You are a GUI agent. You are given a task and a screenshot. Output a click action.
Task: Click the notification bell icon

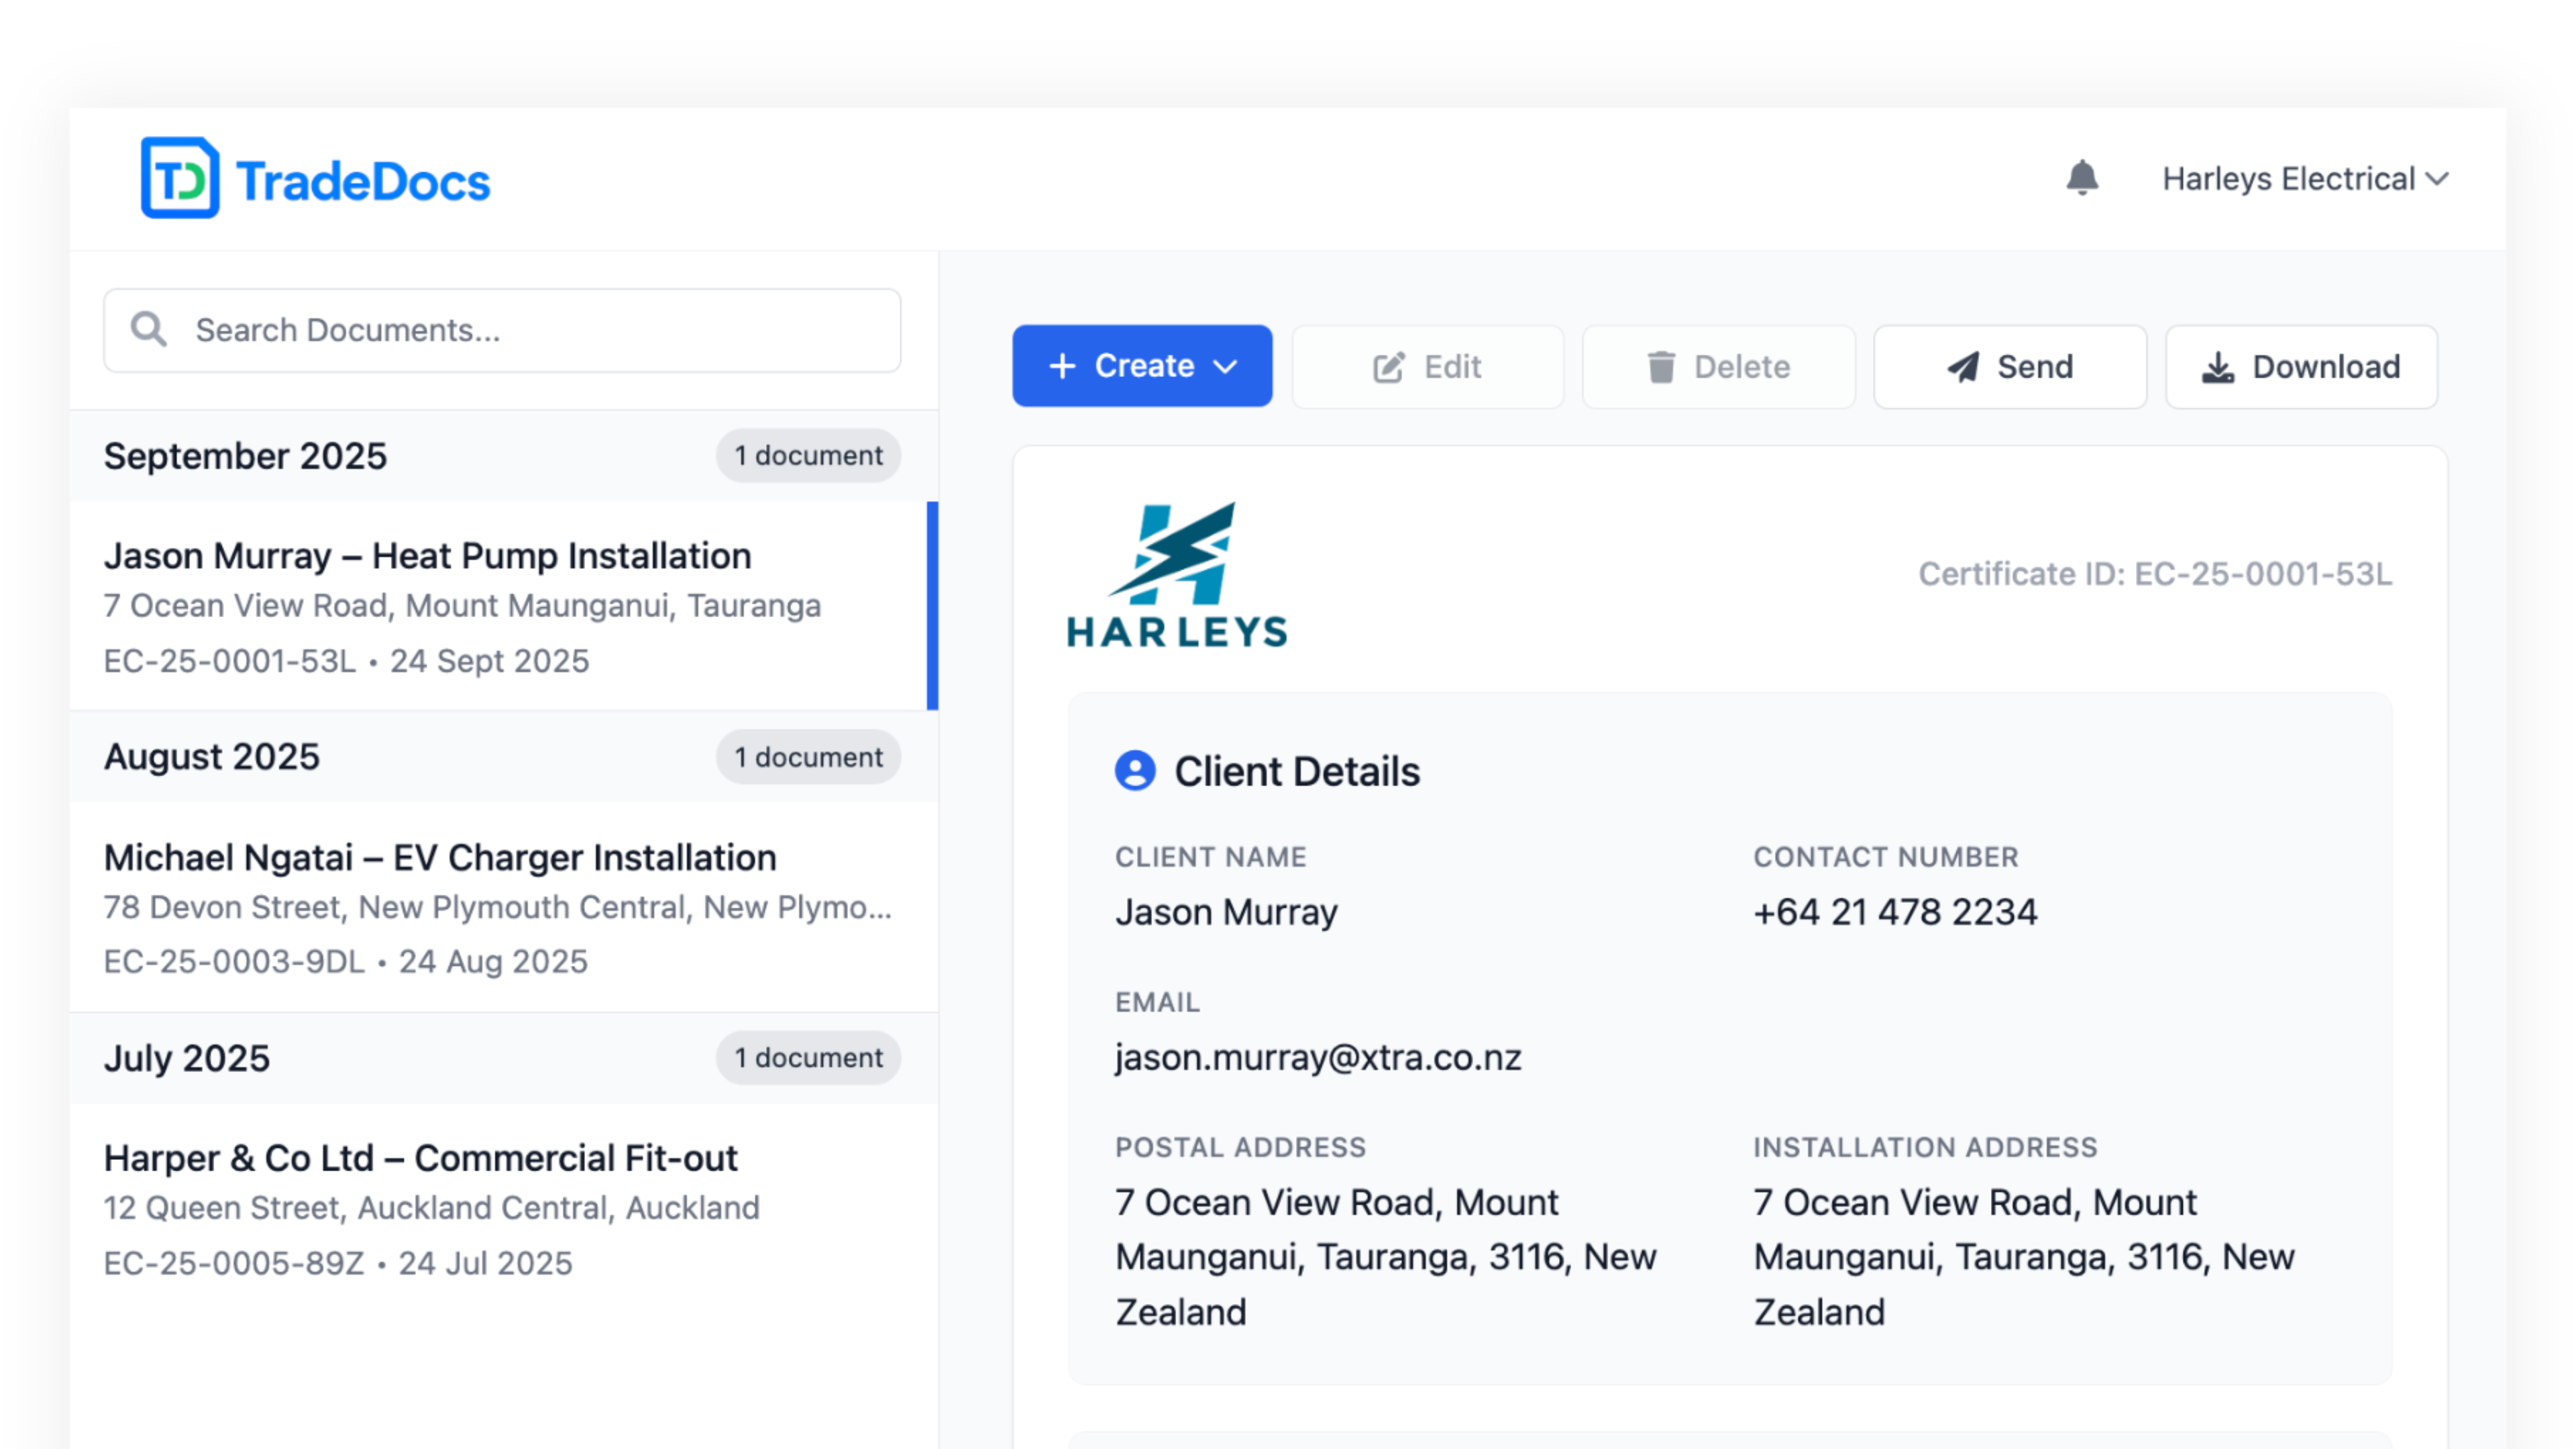2082,178
